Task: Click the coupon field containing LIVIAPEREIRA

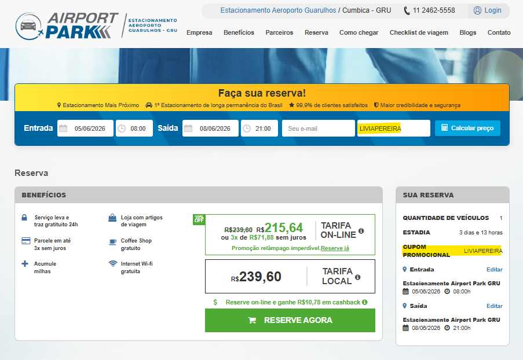Action: (x=394, y=128)
